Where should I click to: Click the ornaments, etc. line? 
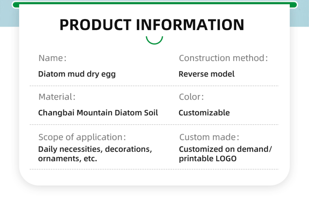[67, 159]
